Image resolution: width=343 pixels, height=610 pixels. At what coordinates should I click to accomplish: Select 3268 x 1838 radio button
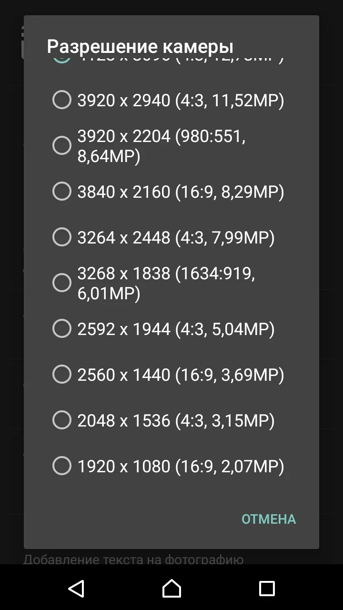pyautogui.click(x=62, y=283)
